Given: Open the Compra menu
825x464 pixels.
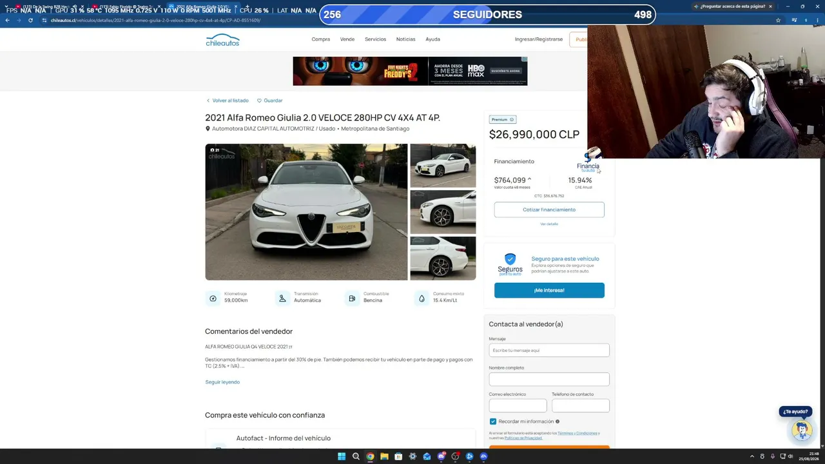Looking at the screenshot, I should coord(320,39).
